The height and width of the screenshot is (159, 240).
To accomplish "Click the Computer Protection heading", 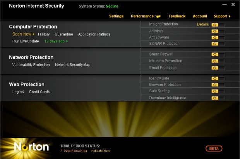I will coord(33,27).
